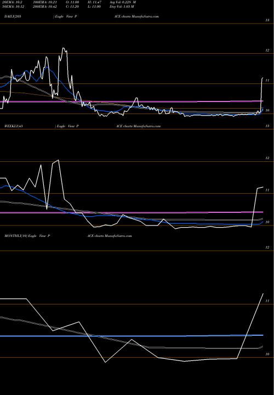Click MunafaSutra.com text in the daily chart

pos(145,16)
